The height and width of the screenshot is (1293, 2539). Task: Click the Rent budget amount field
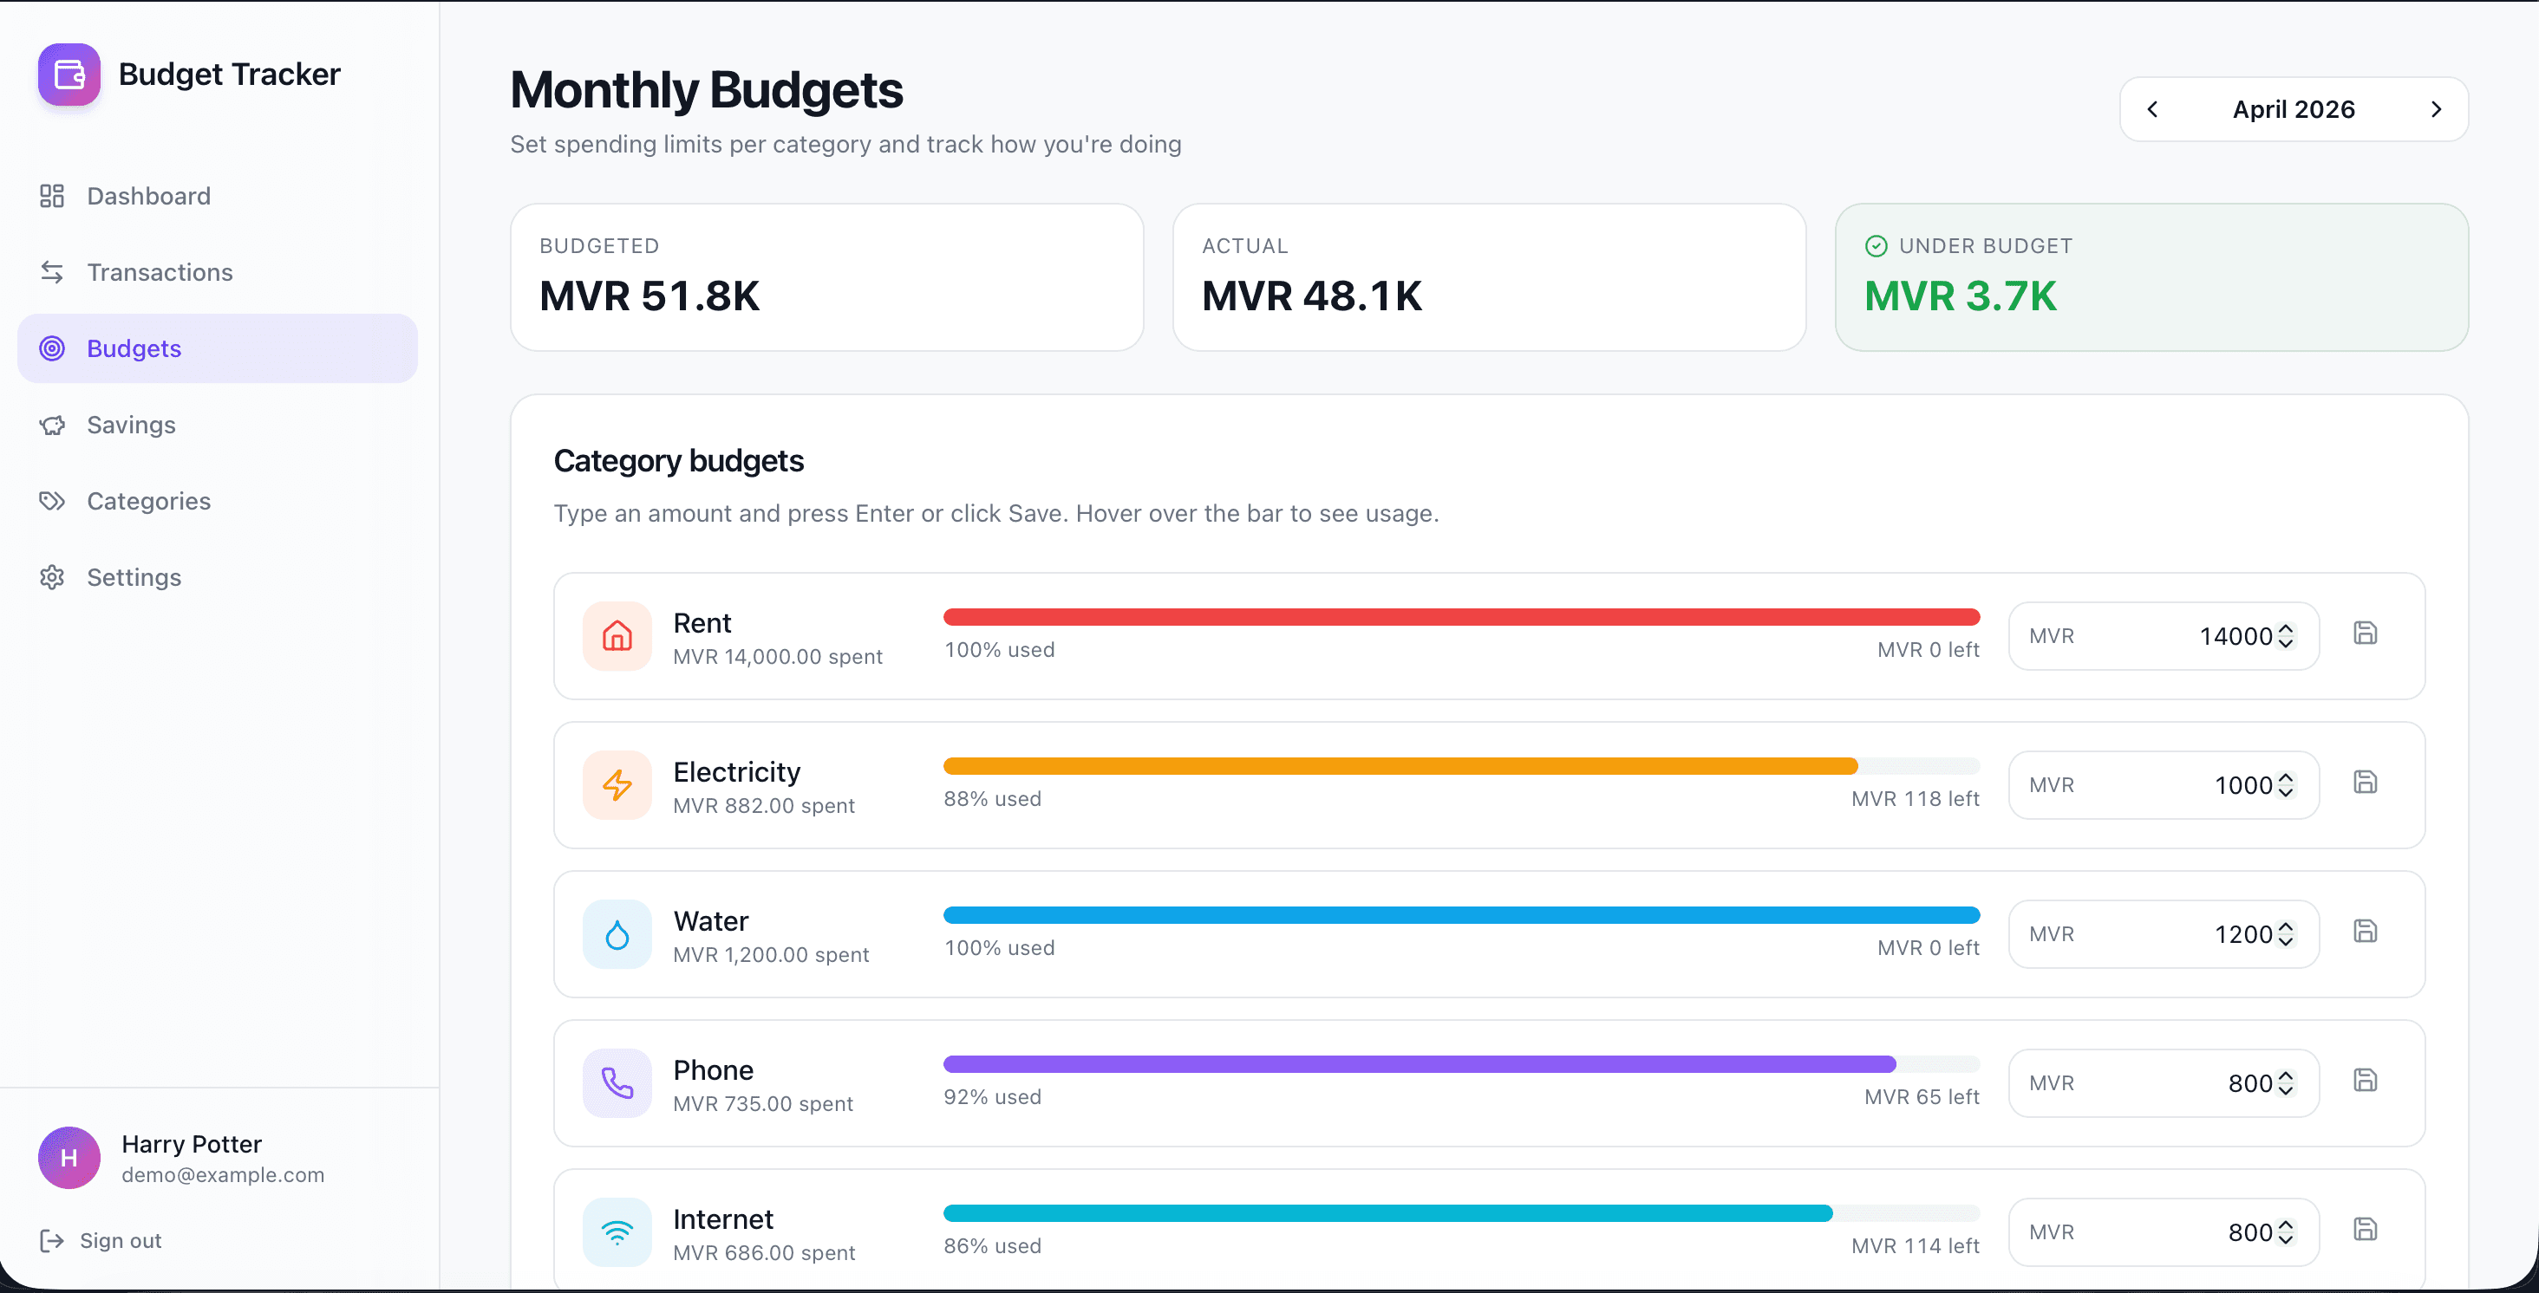(x=2164, y=636)
